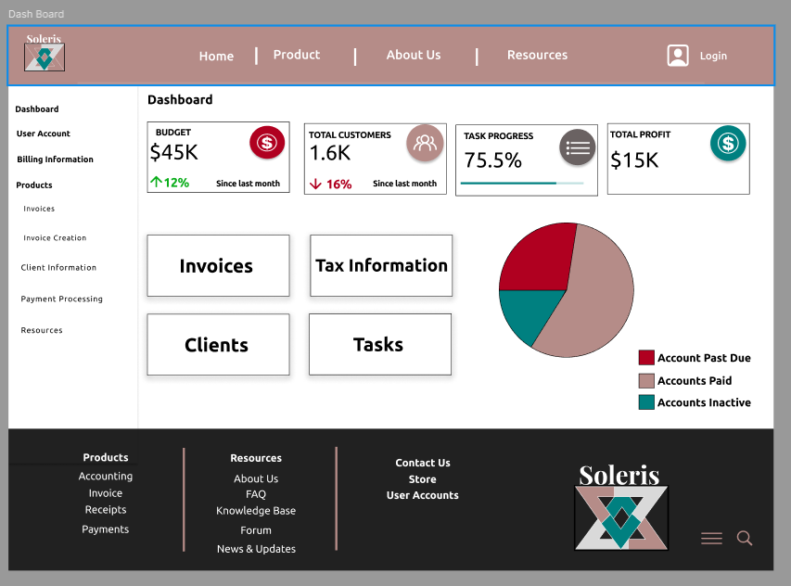The width and height of the screenshot is (791, 586).
Task: Select Products in the left sidebar
Action: [34, 185]
